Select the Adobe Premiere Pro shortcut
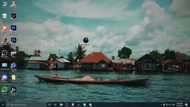190x107 pixels. pos(14,30)
